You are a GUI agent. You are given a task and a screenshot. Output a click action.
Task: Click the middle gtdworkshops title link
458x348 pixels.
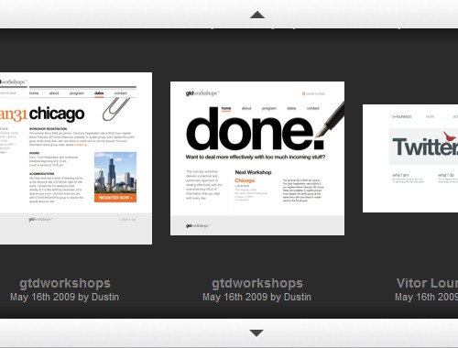pyautogui.click(x=257, y=283)
